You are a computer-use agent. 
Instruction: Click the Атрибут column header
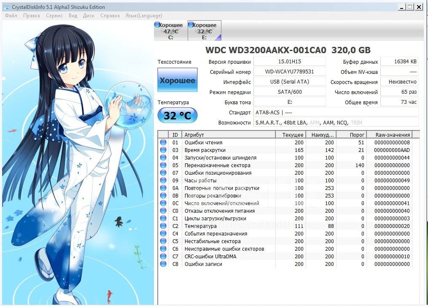point(229,135)
